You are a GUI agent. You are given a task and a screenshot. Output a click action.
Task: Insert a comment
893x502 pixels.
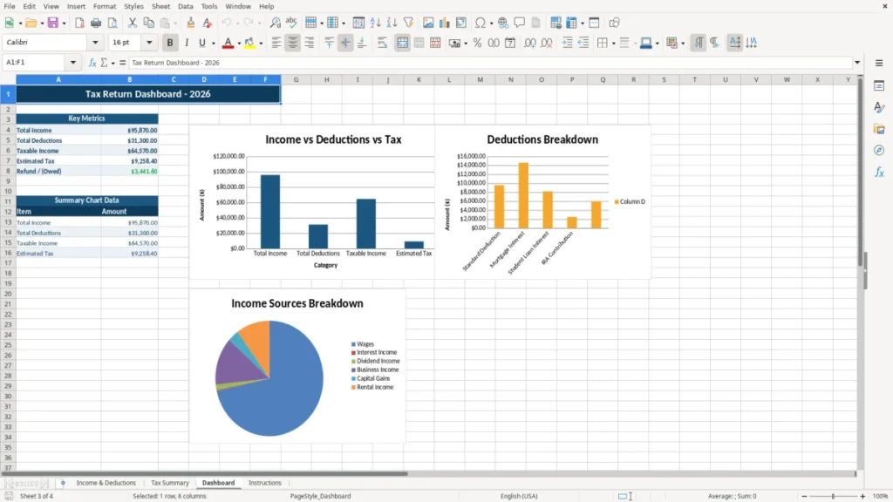click(x=520, y=23)
